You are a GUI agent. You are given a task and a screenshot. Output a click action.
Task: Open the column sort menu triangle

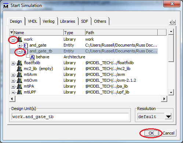[x=11, y=33]
